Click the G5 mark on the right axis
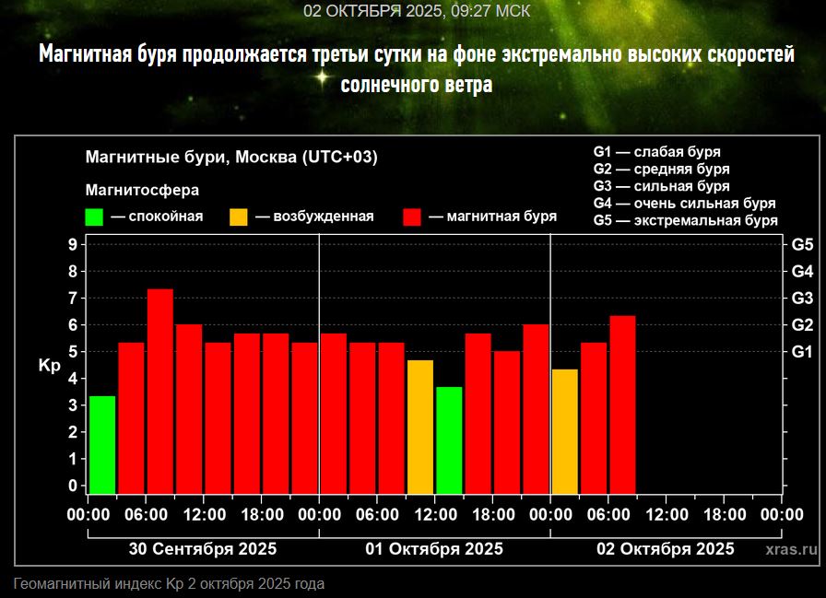Viewport: 826px width, 598px height. click(x=802, y=245)
